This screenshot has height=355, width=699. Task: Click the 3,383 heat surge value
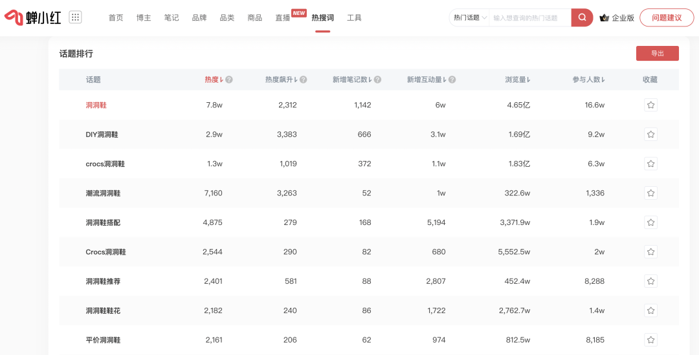[x=287, y=134]
